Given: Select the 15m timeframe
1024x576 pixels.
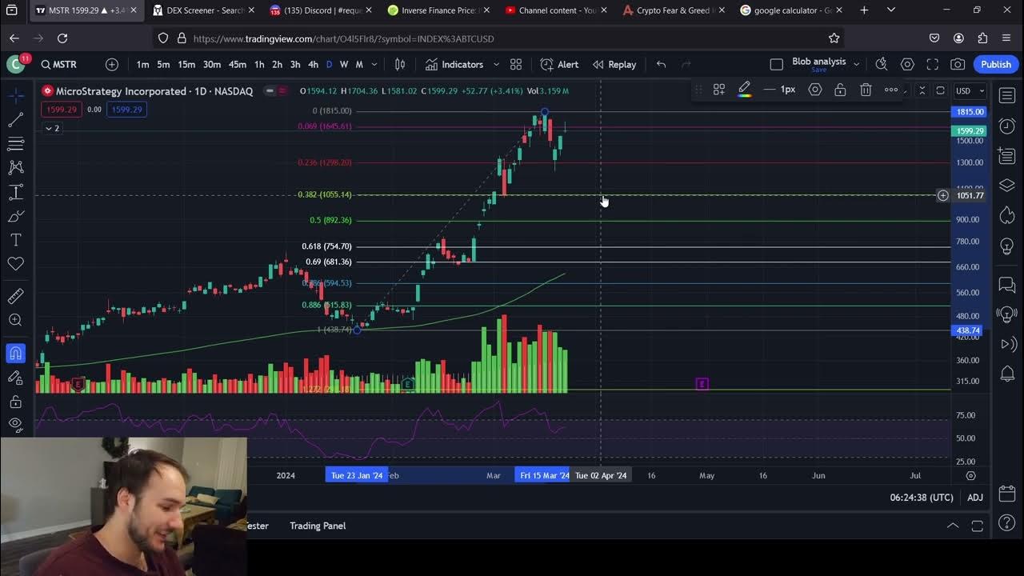Looking at the screenshot, I should tap(186, 65).
